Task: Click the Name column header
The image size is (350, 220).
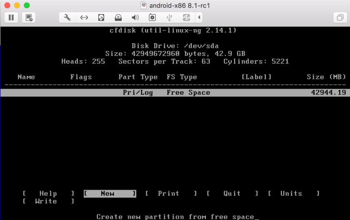Action: coord(26,77)
